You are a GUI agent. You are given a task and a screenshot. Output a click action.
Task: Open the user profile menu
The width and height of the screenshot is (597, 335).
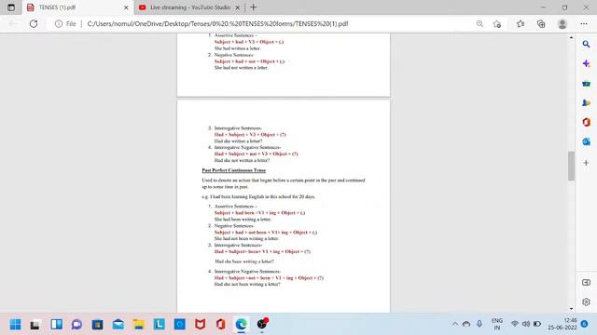tap(562, 23)
